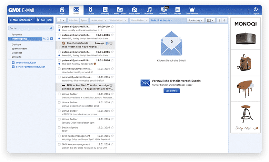The width and height of the screenshot is (269, 162).
Task: Open the Entwürfe folder
Action: pos(17,57)
